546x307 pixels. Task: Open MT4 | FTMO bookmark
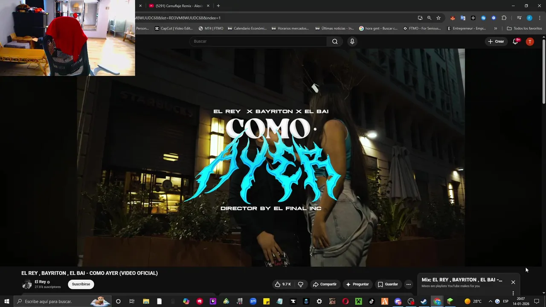[211, 29]
